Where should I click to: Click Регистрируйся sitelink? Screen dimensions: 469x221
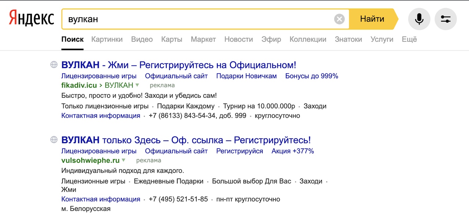[x=240, y=151]
